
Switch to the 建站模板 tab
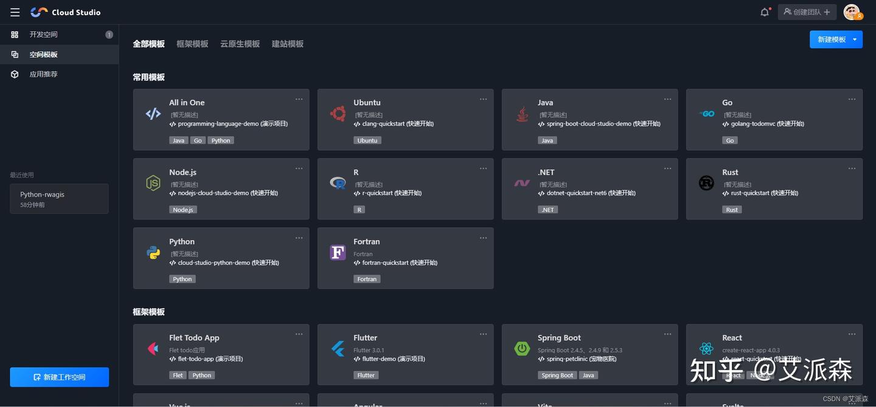click(x=288, y=44)
